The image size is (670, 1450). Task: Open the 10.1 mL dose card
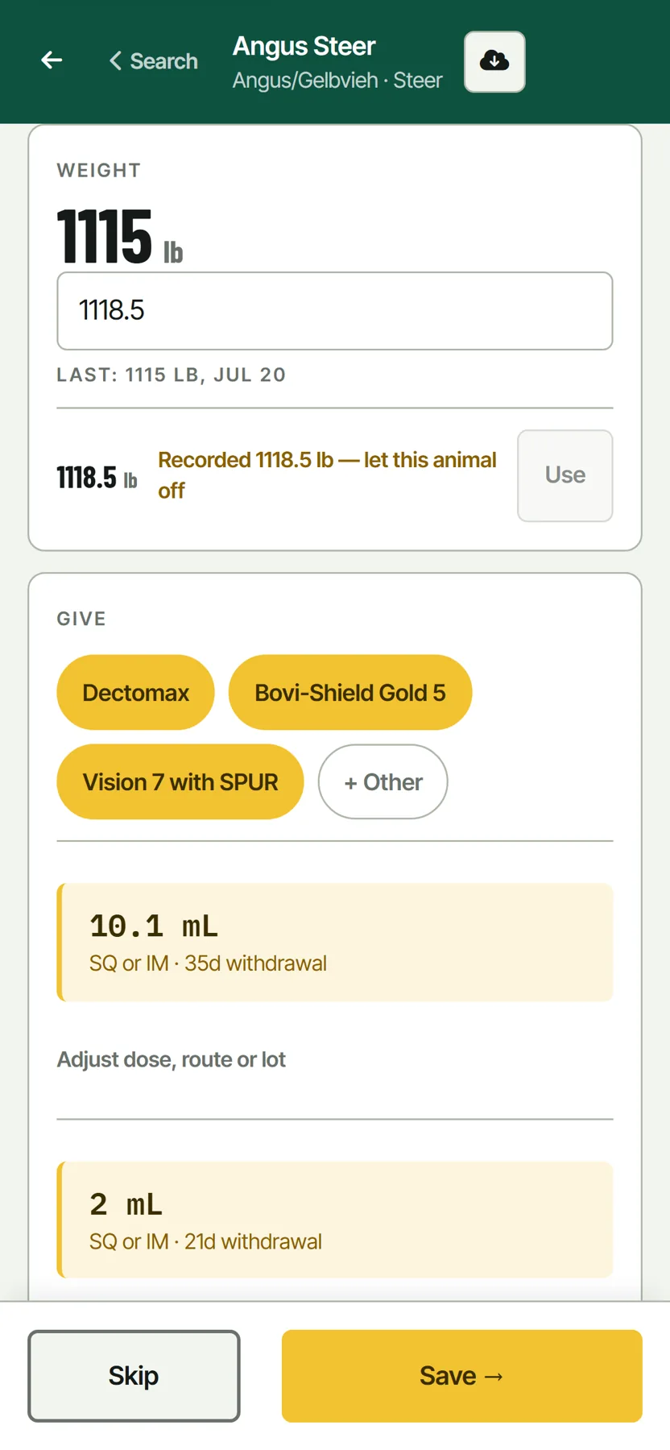[x=335, y=942]
